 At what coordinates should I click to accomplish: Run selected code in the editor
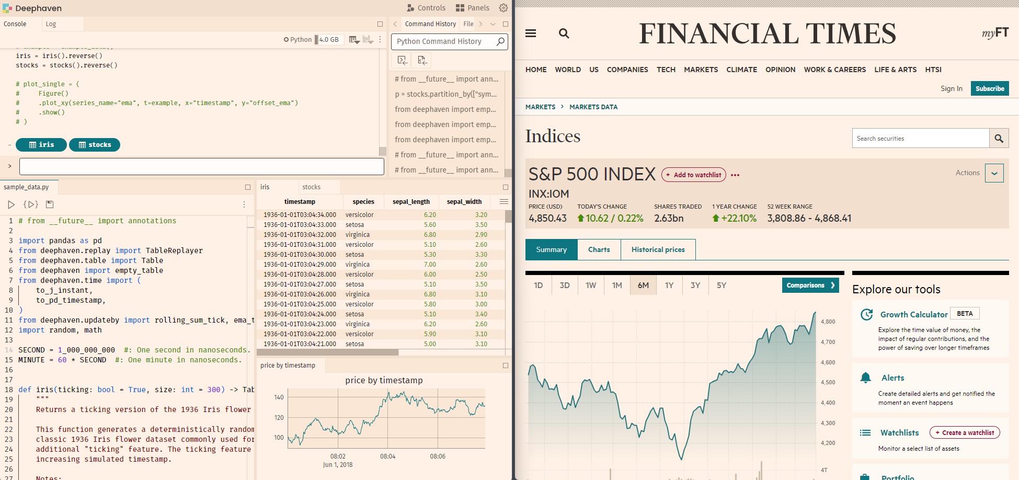point(29,204)
